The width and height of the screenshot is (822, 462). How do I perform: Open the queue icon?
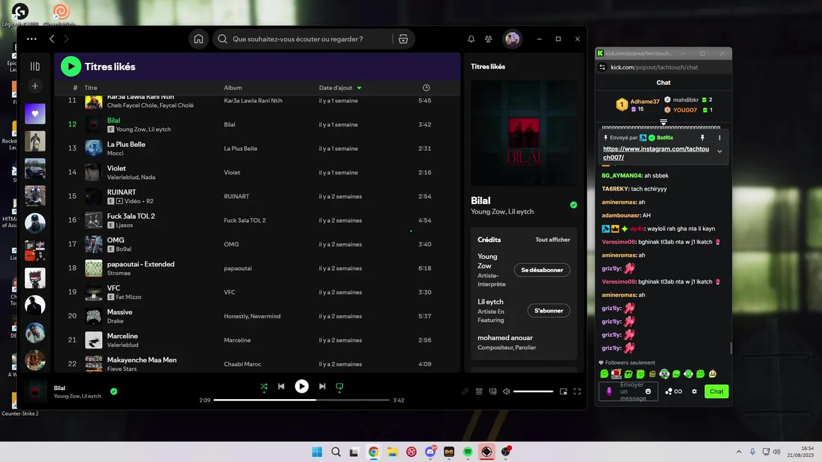pos(479,391)
